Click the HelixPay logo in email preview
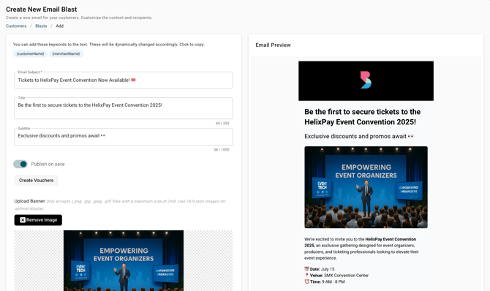The height and width of the screenshot is (291, 490). pyautogui.click(x=366, y=80)
